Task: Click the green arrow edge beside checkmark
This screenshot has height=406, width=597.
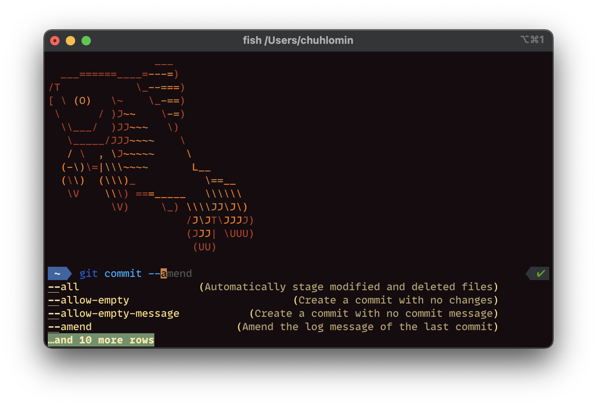Action: tap(529, 273)
